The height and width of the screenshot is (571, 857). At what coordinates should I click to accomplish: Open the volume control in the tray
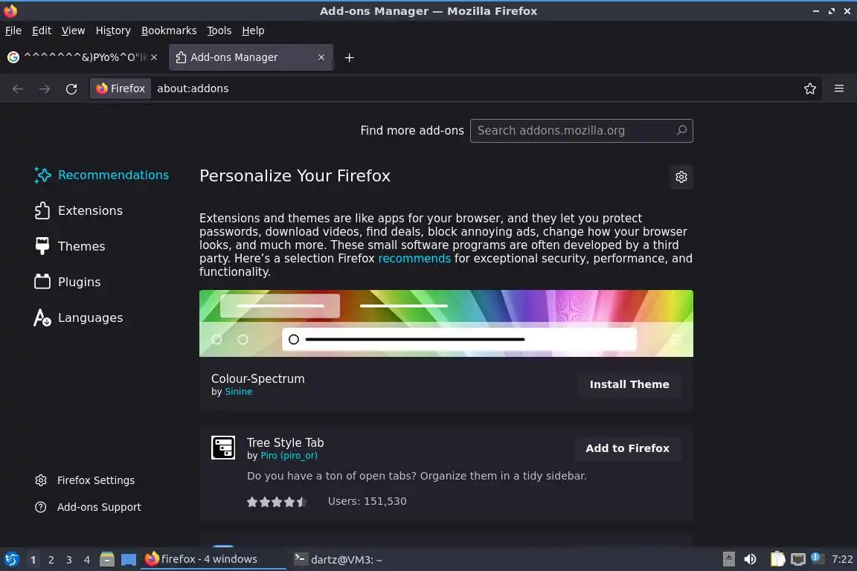click(751, 559)
